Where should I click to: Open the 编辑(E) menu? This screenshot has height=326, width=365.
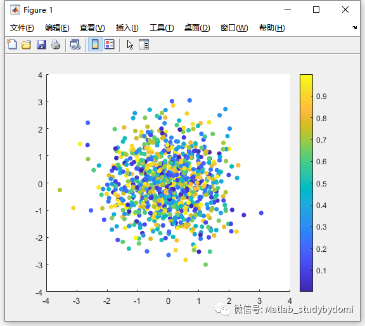pyautogui.click(x=57, y=28)
